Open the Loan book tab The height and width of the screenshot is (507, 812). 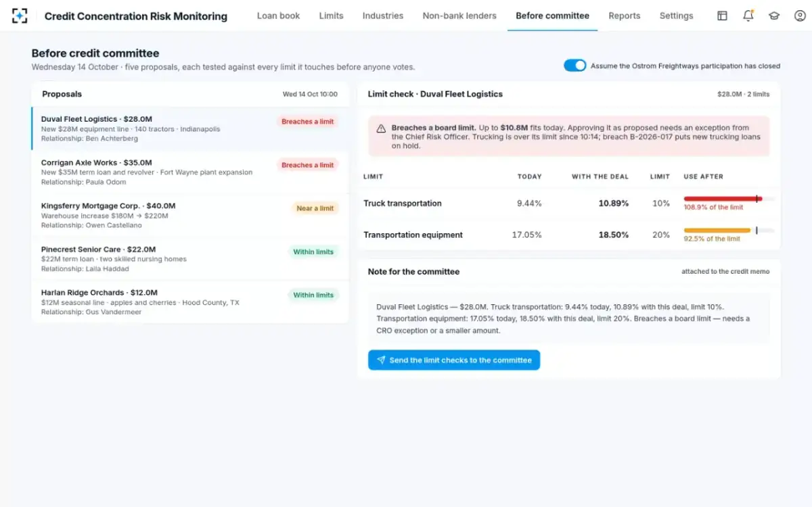click(278, 16)
